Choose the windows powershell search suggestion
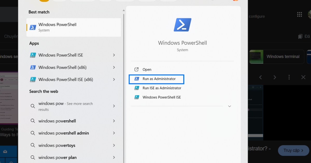 tap(57, 121)
